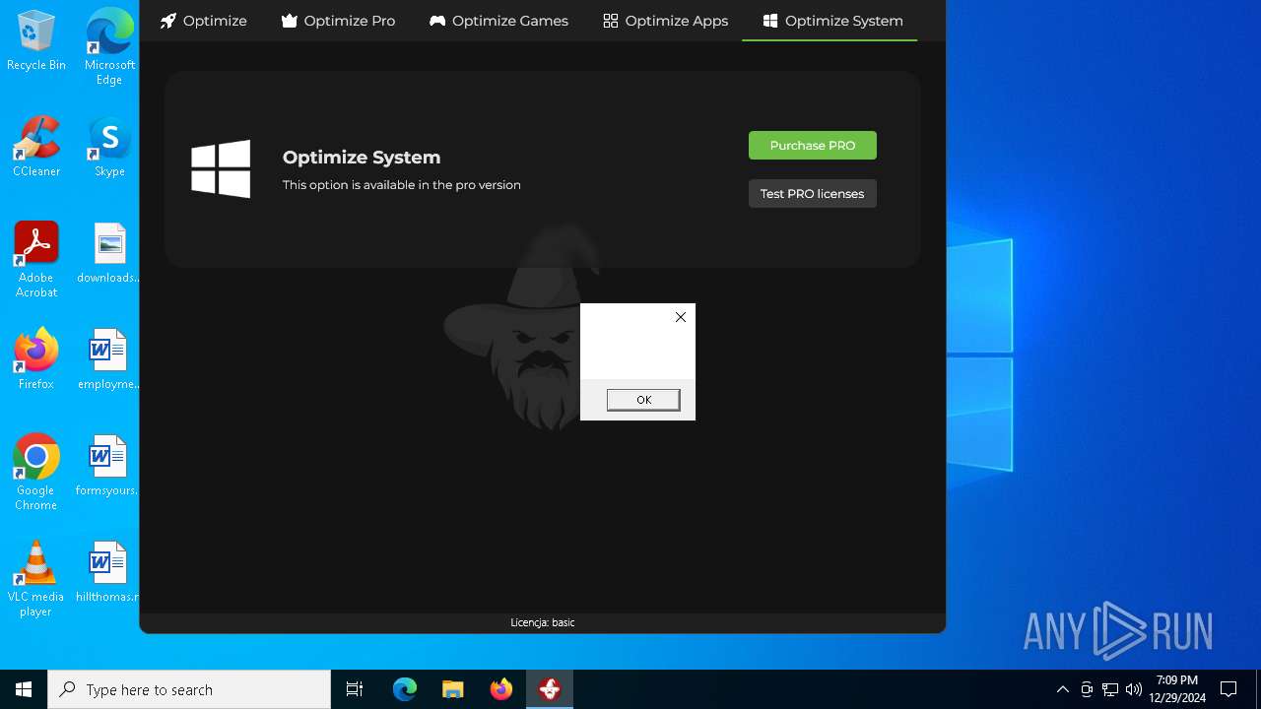This screenshot has height=709, width=1261.
Task: Click the taskbar clock and date
Action: 1177,689
